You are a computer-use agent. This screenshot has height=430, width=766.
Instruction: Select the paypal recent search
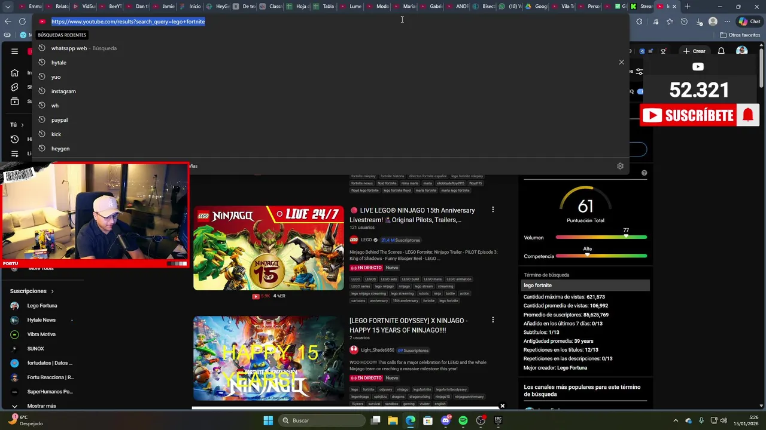331,119
